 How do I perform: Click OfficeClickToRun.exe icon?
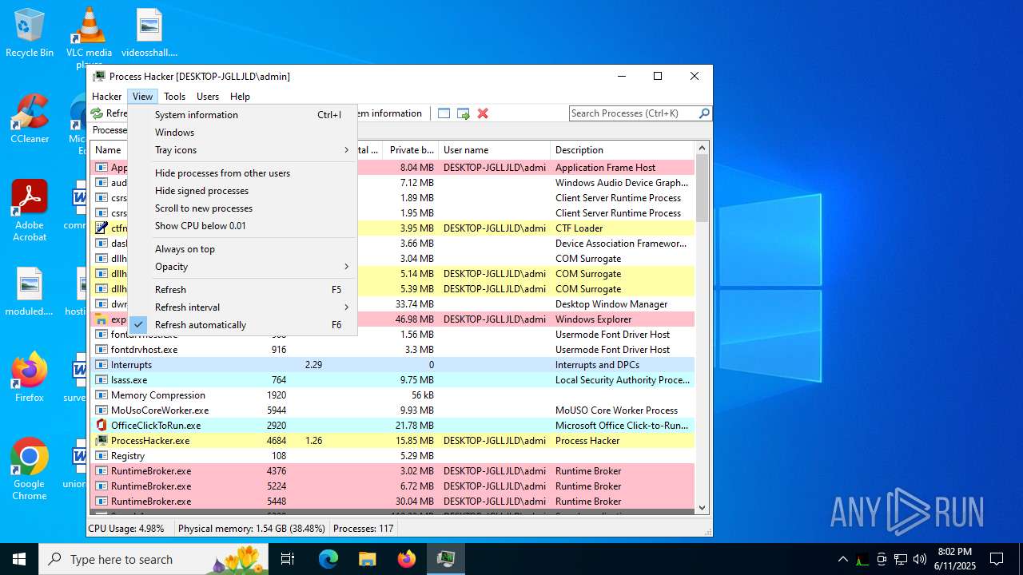click(102, 425)
